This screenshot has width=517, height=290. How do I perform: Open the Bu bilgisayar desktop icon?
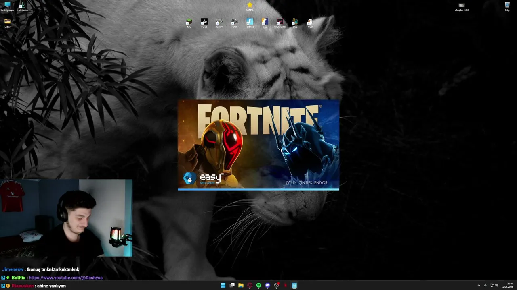point(7,6)
